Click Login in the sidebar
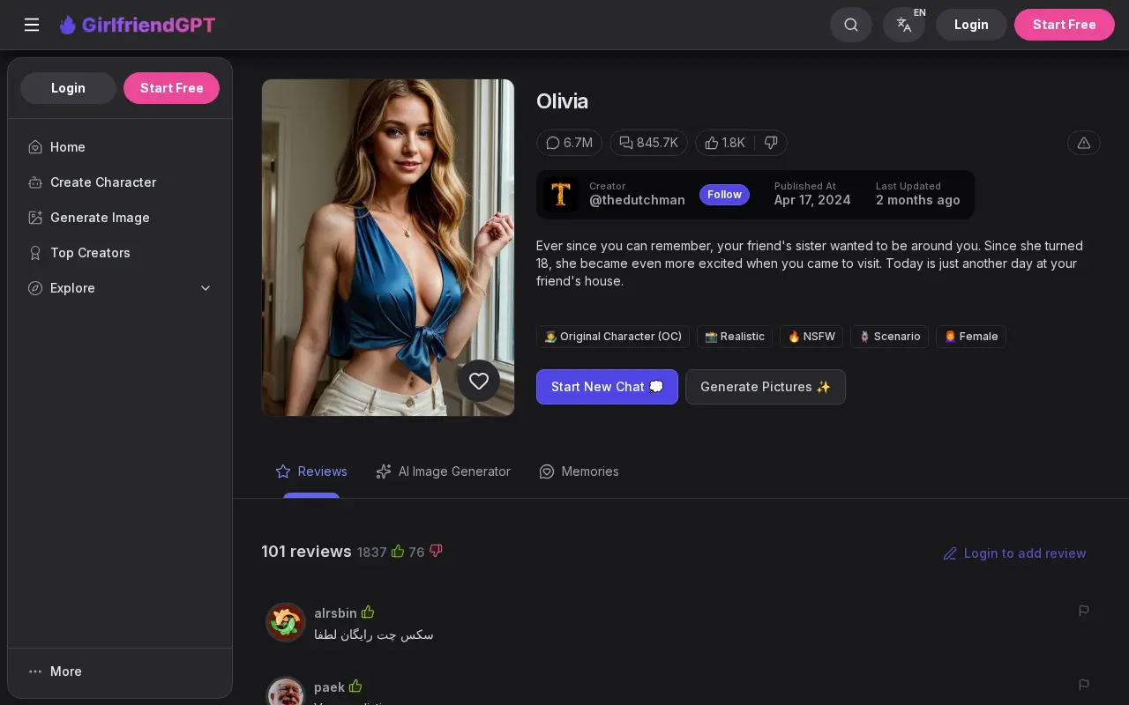Image resolution: width=1129 pixels, height=705 pixels. point(68,88)
